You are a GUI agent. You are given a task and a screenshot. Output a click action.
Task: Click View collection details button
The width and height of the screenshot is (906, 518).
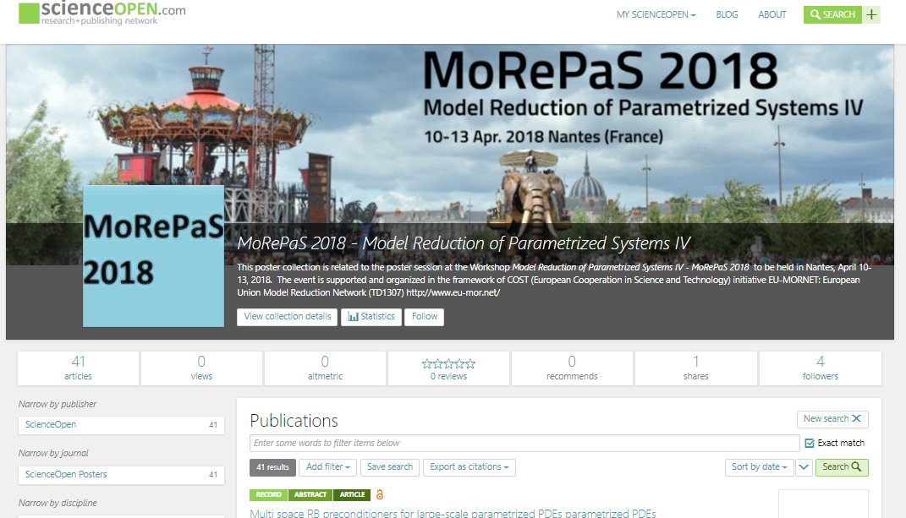point(287,316)
